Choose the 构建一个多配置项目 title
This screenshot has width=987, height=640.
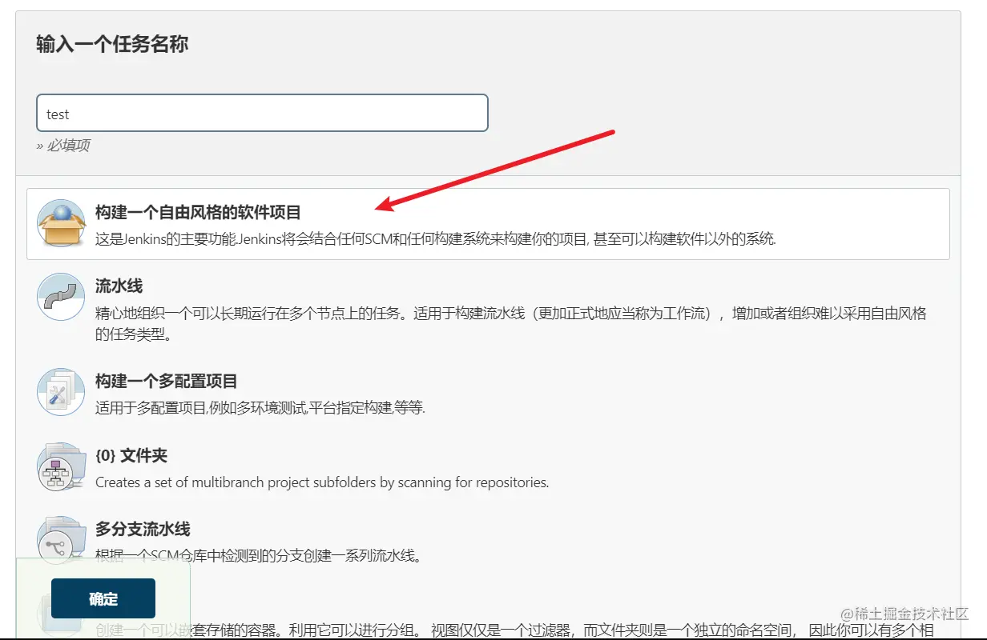click(166, 382)
